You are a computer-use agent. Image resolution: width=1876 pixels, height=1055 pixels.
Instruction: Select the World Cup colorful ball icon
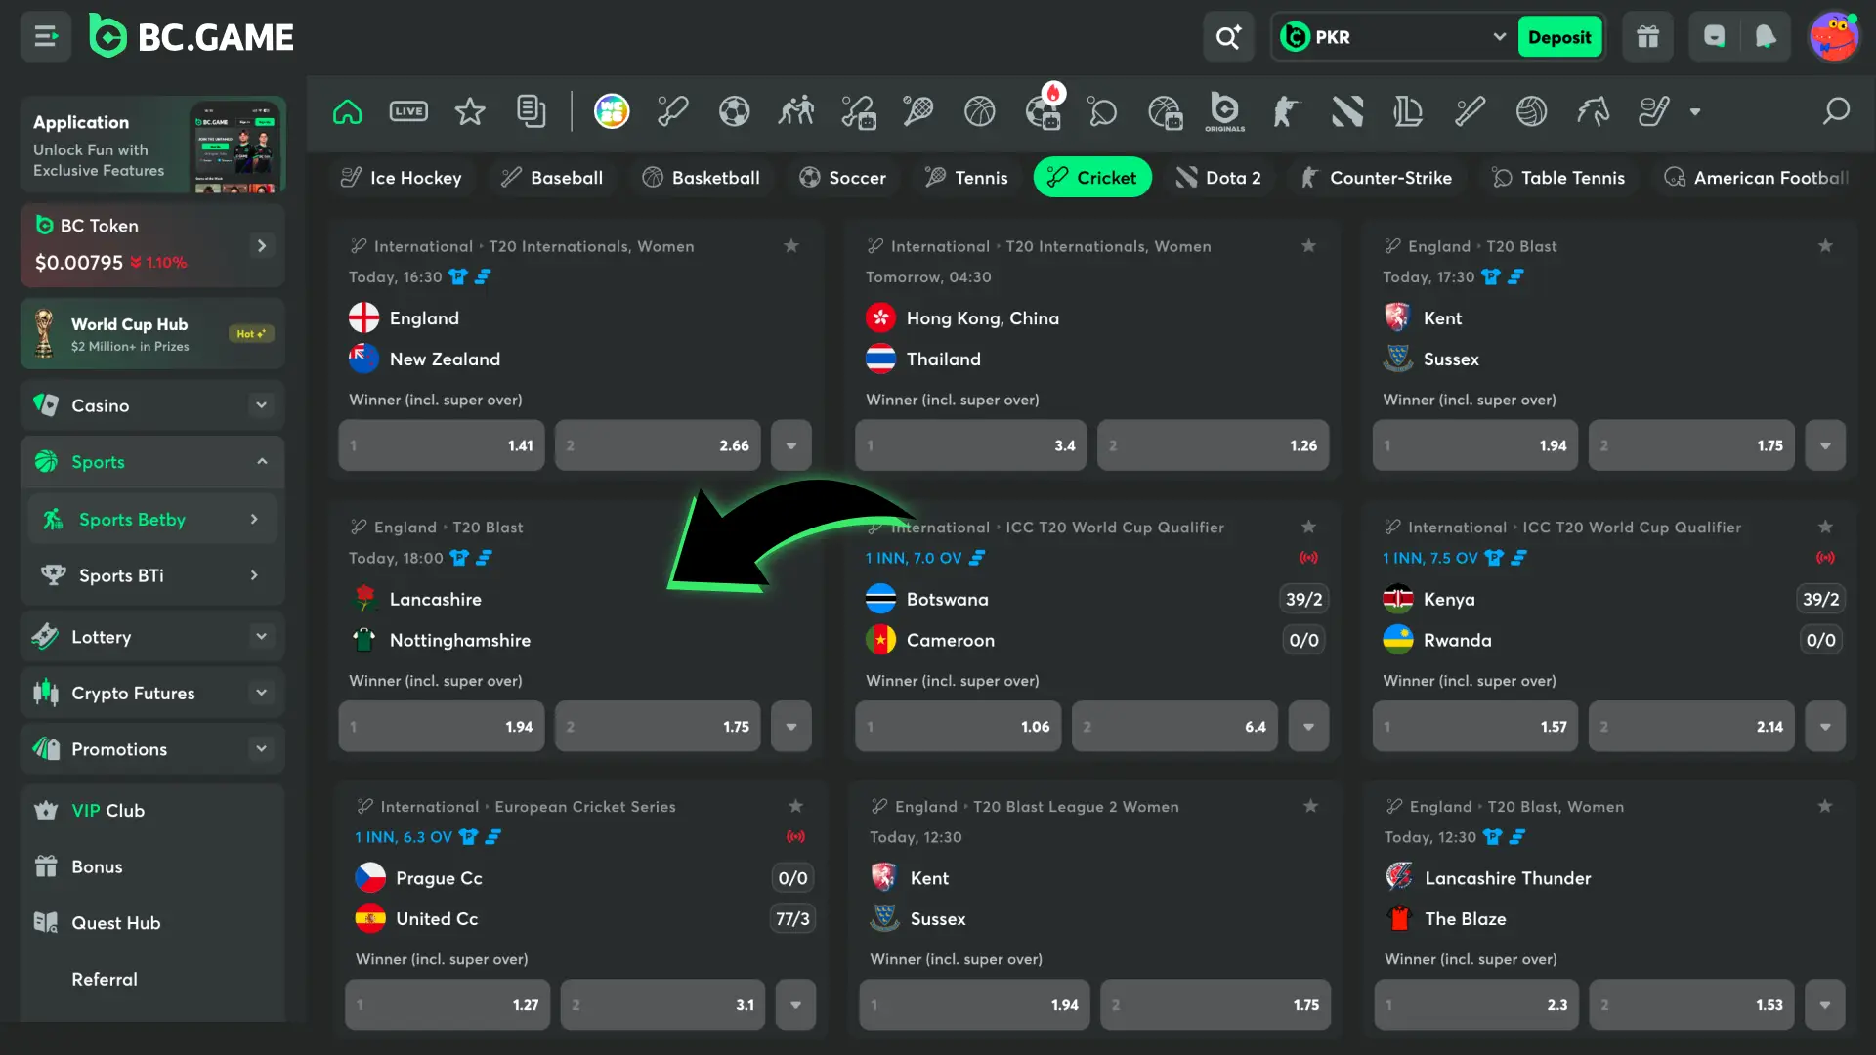click(612, 111)
